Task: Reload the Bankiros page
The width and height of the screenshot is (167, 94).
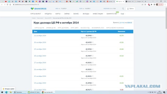Action: [8, 5]
